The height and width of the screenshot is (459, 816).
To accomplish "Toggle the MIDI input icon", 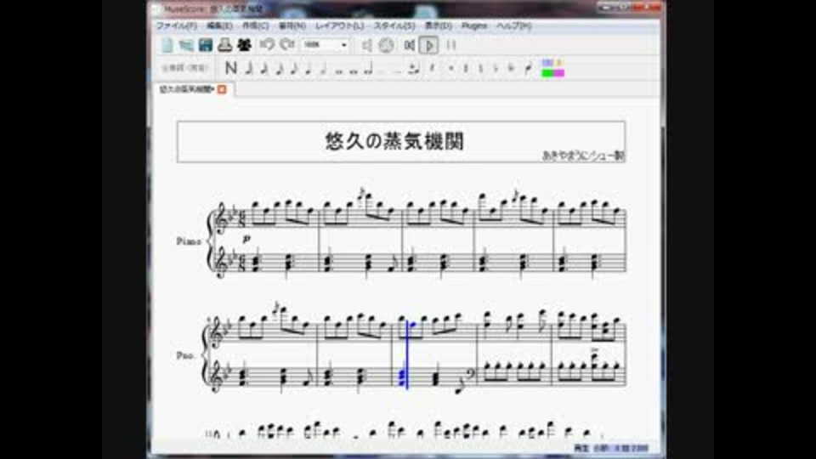I will pos(386,45).
